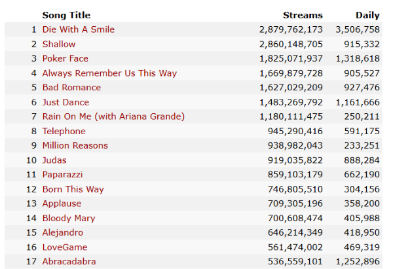This screenshot has height=269, width=393.
Task: Sort by the Streams column header
Action: 303,15
